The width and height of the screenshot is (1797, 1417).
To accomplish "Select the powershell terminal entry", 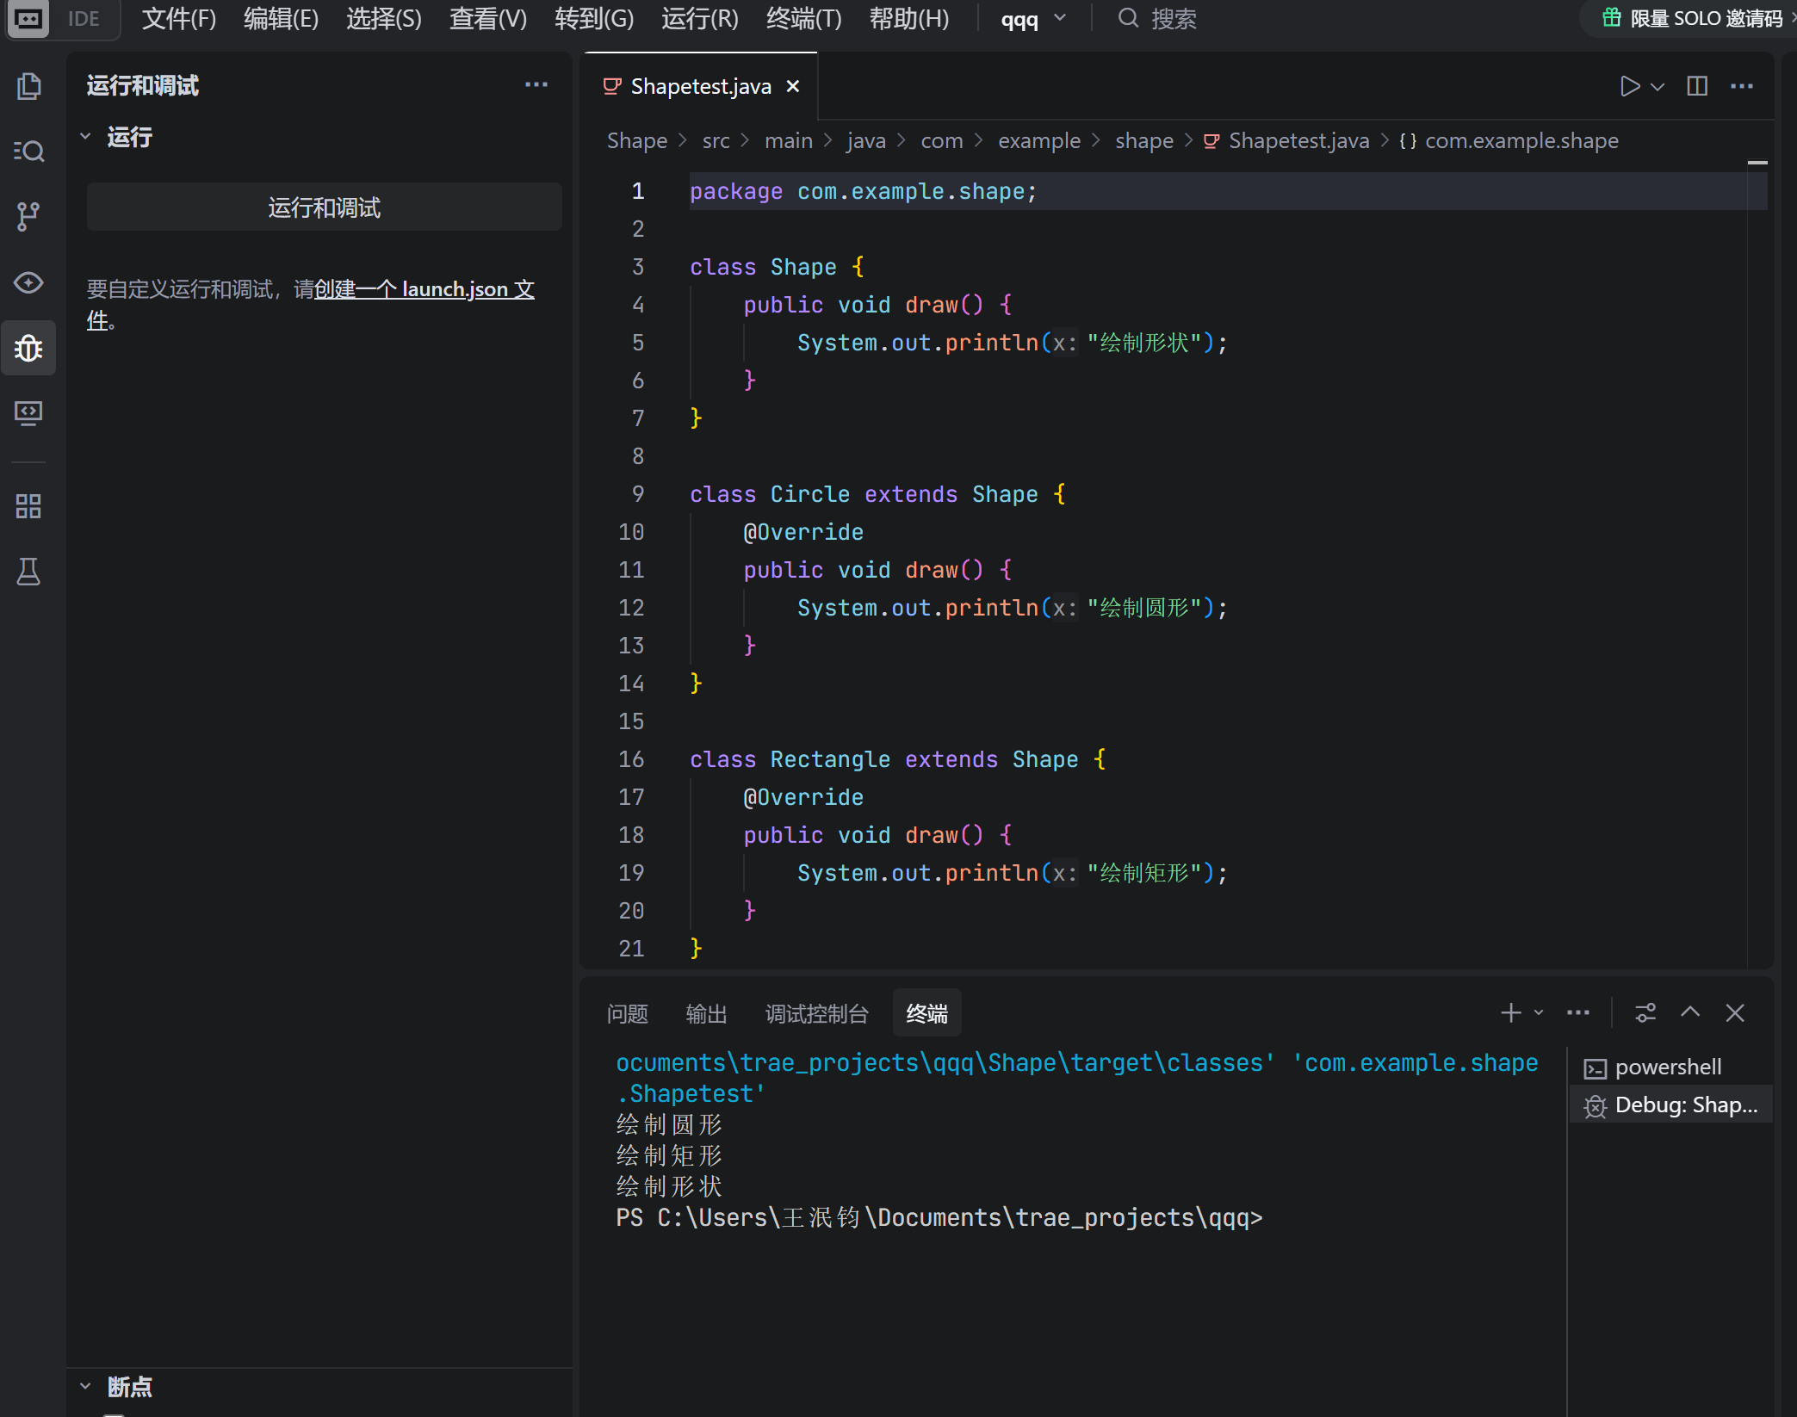I will tap(1667, 1067).
